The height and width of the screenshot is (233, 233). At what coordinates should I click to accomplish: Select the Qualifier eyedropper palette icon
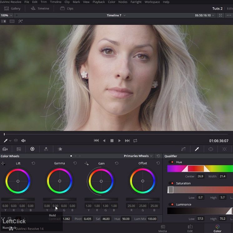pos(197,149)
